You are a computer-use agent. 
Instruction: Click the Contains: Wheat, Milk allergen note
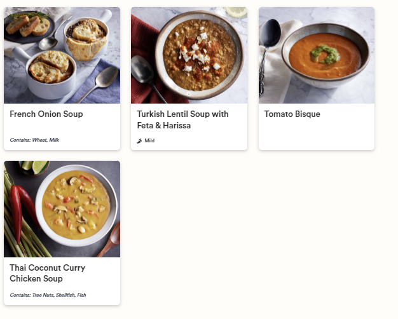pos(34,140)
